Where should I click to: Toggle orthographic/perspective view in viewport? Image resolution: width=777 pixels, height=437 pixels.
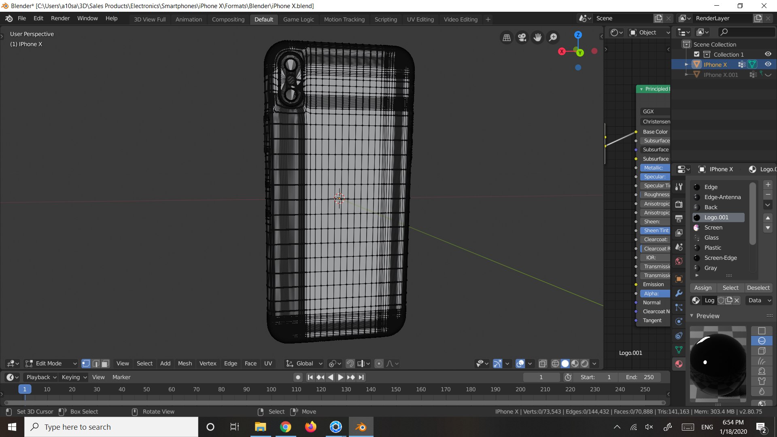point(507,38)
